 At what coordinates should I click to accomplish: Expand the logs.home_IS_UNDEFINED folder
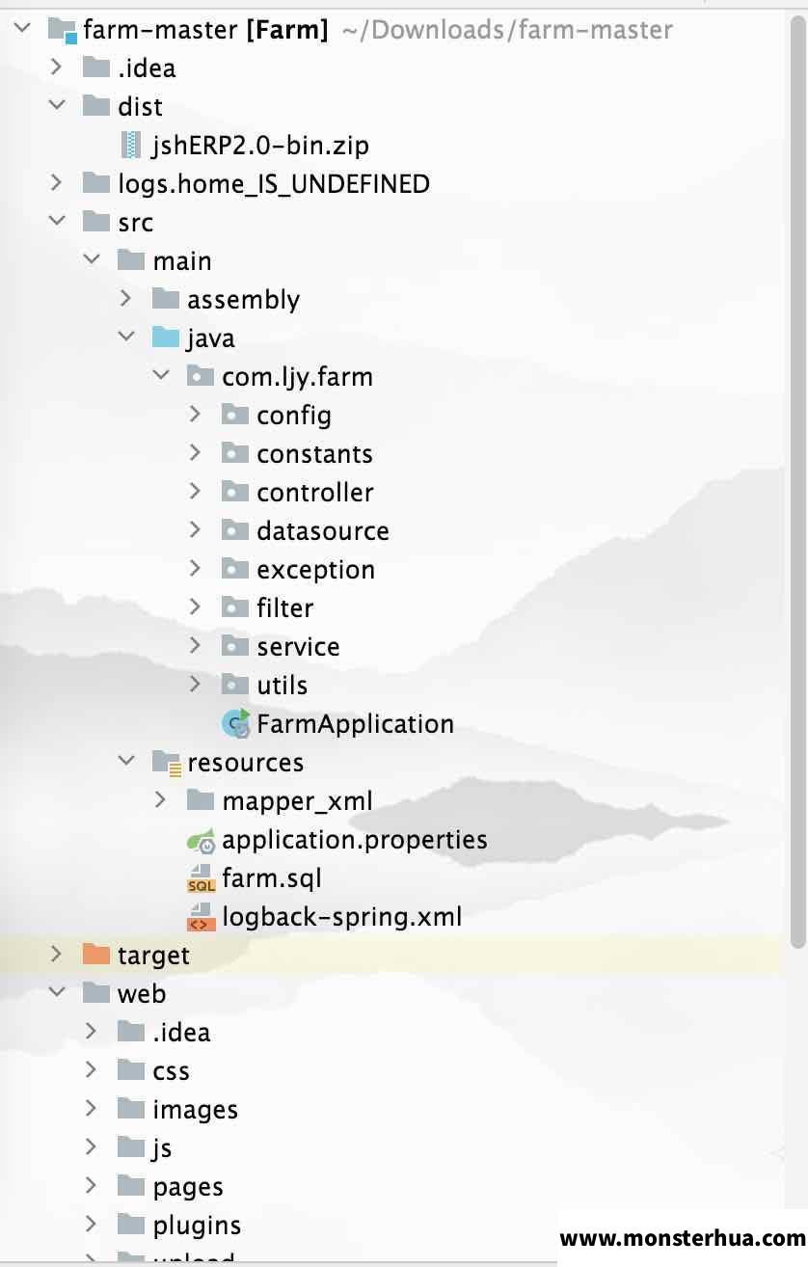click(x=56, y=182)
